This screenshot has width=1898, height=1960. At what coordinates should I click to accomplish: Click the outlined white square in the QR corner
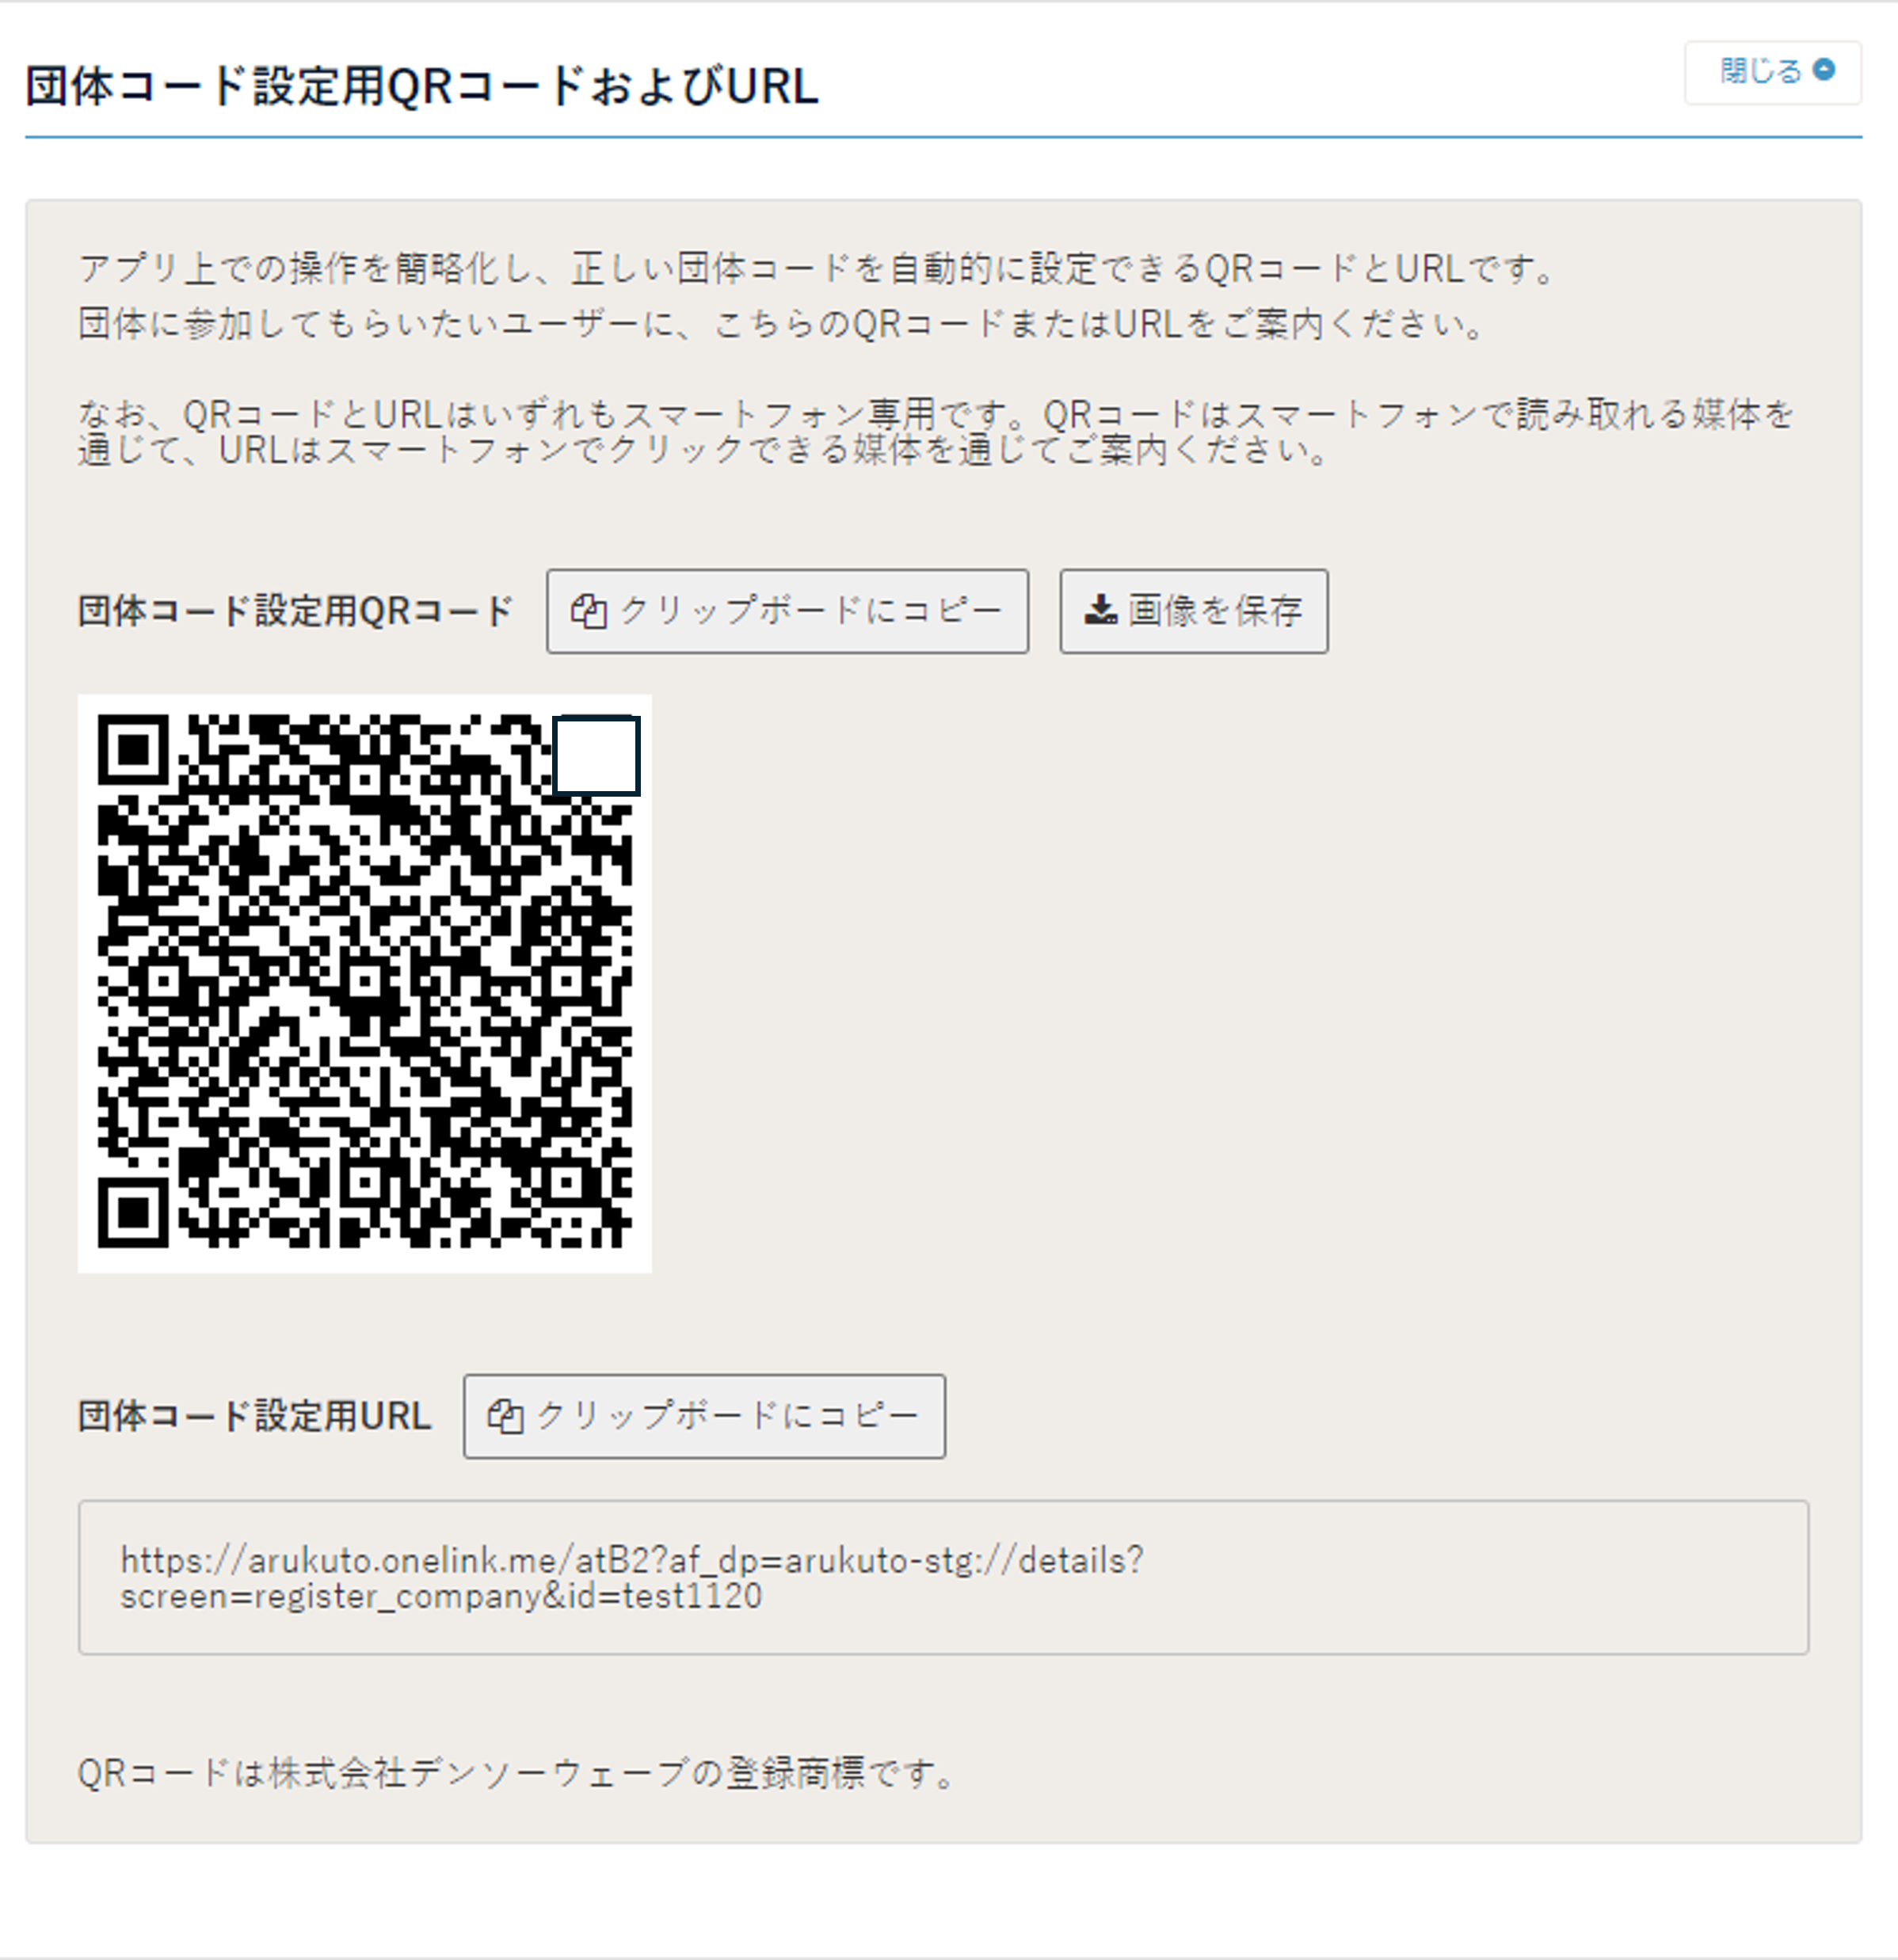pos(596,755)
